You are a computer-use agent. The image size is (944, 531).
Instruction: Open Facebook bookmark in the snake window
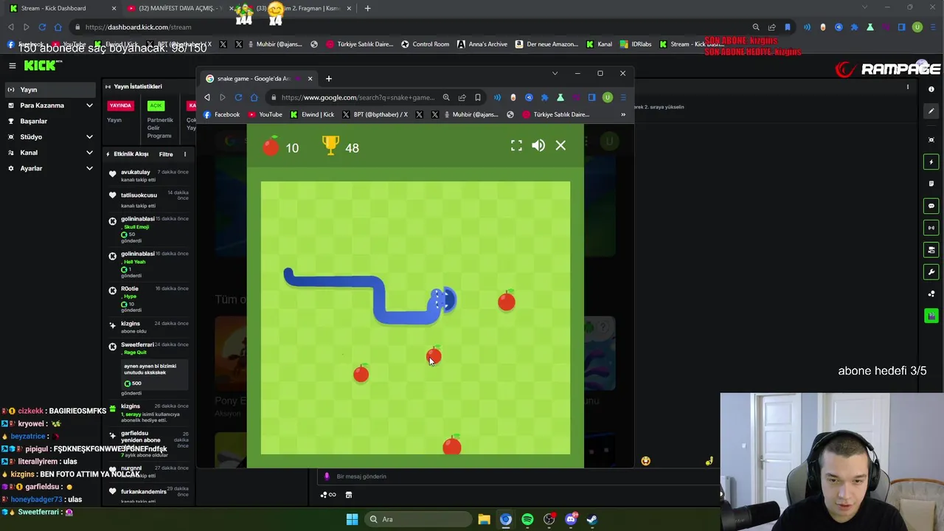(221, 114)
